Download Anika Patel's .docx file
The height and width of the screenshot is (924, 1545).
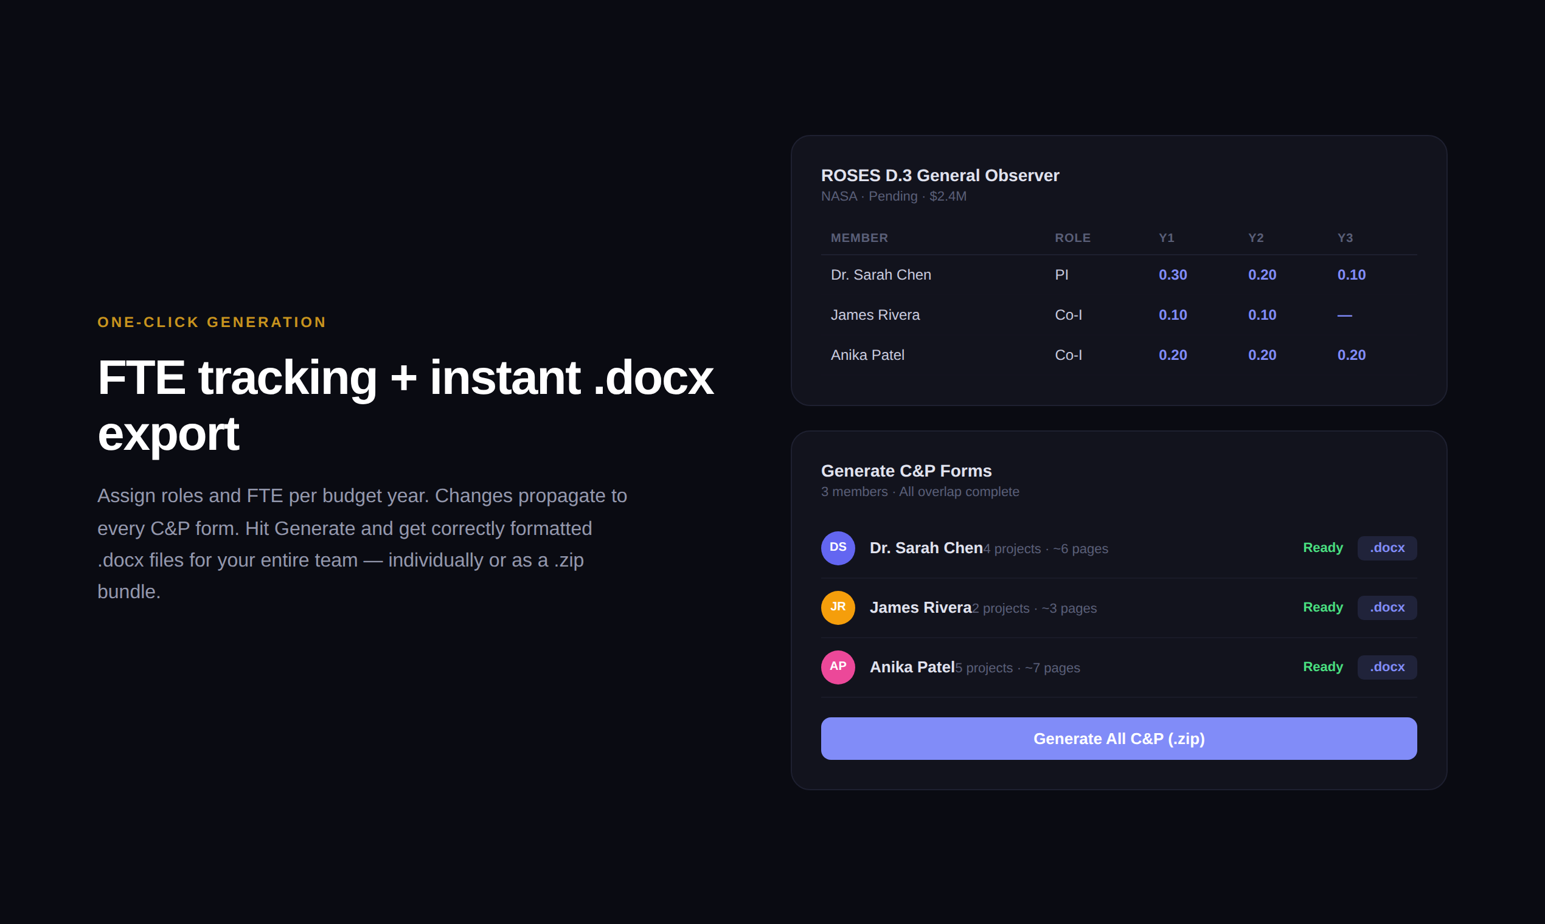point(1386,667)
